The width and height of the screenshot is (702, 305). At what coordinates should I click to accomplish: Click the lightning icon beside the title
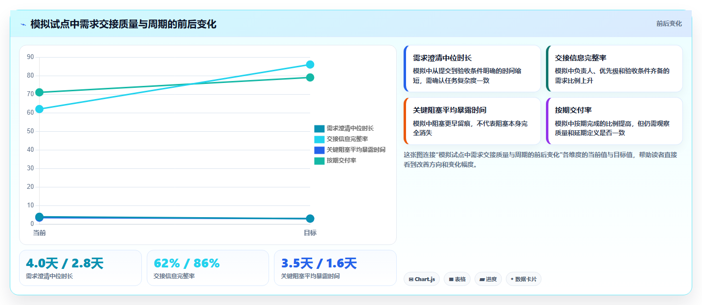coord(23,24)
